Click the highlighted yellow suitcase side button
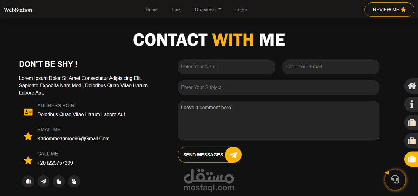This screenshot has height=196, width=418. [x=412, y=159]
